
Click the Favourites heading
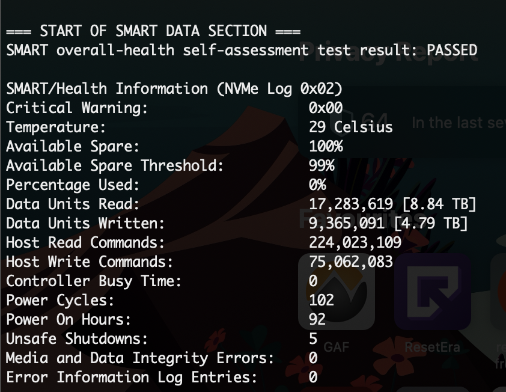pyautogui.click(x=362, y=218)
